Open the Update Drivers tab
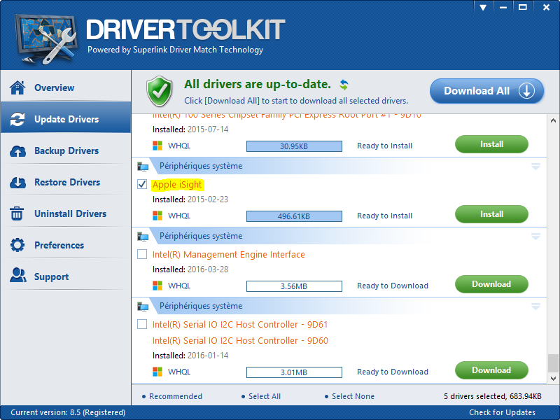This screenshot has height=420, width=560. pos(66,120)
